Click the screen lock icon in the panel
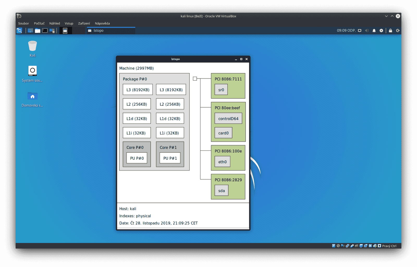Screen dimensions: 417x267 pyautogui.click(x=390, y=30)
